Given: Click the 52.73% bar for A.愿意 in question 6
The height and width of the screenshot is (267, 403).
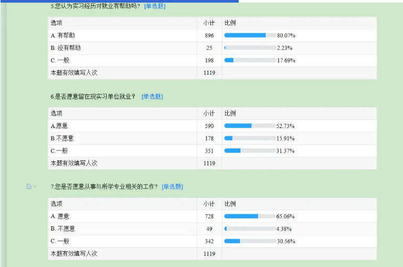Looking at the screenshot, I should tap(250, 126).
